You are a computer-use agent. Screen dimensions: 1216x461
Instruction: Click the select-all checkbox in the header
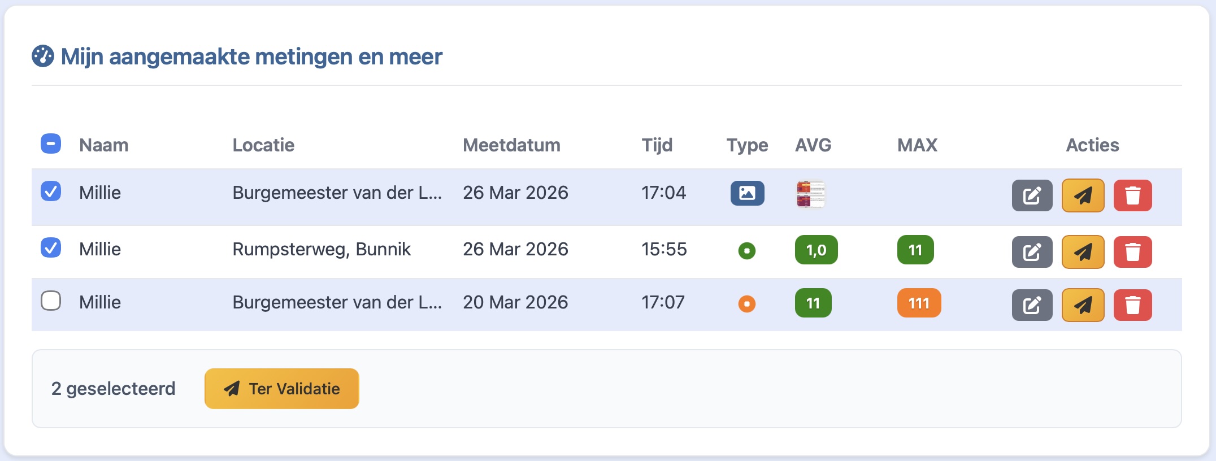(50, 145)
